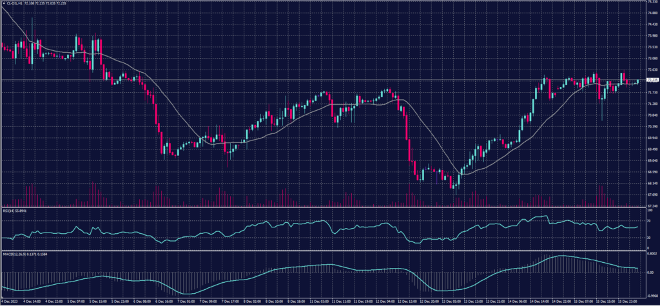Viewport: 660px width, 306px height.
Task: Click the RSI 70 level label
Action: [649, 220]
